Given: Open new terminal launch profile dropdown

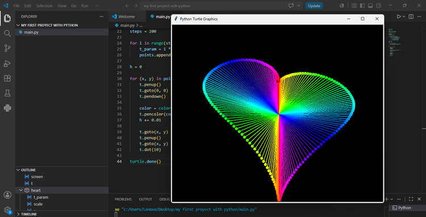Looking at the screenshot, I should 391,199.
